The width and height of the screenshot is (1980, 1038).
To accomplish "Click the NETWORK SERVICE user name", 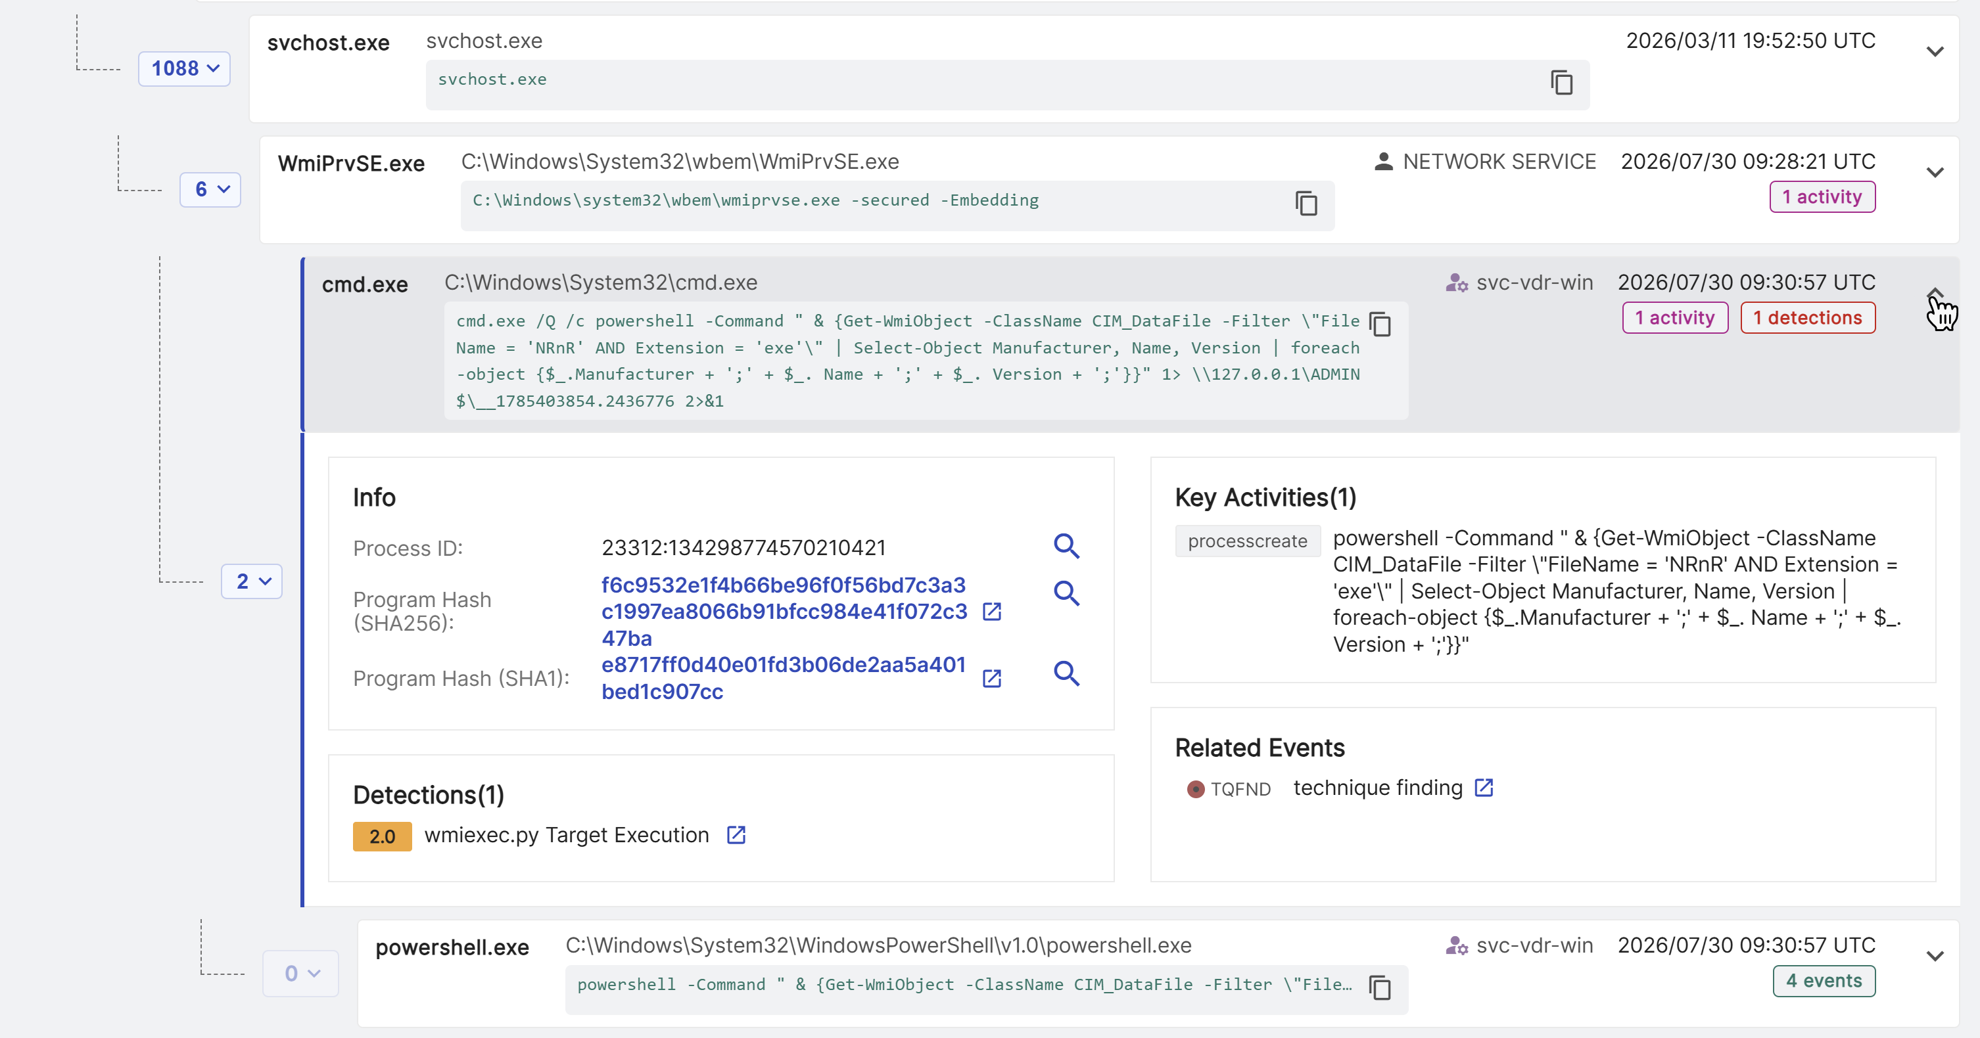I will [1499, 162].
